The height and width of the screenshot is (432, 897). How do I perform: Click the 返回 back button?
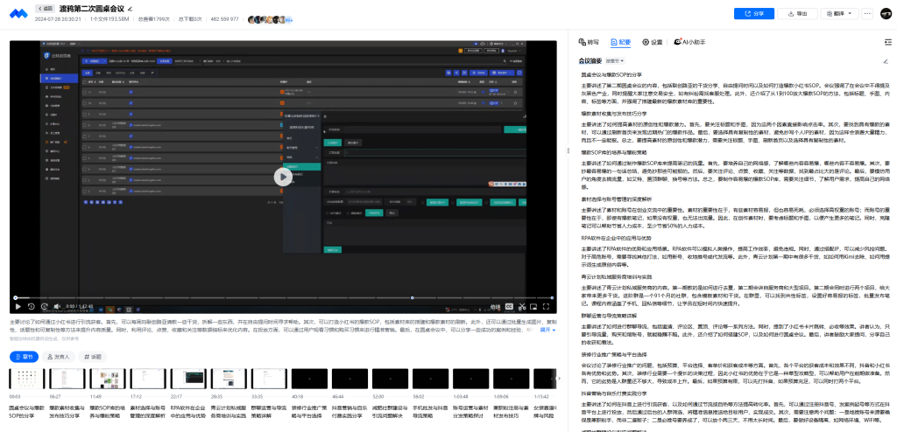[45, 9]
